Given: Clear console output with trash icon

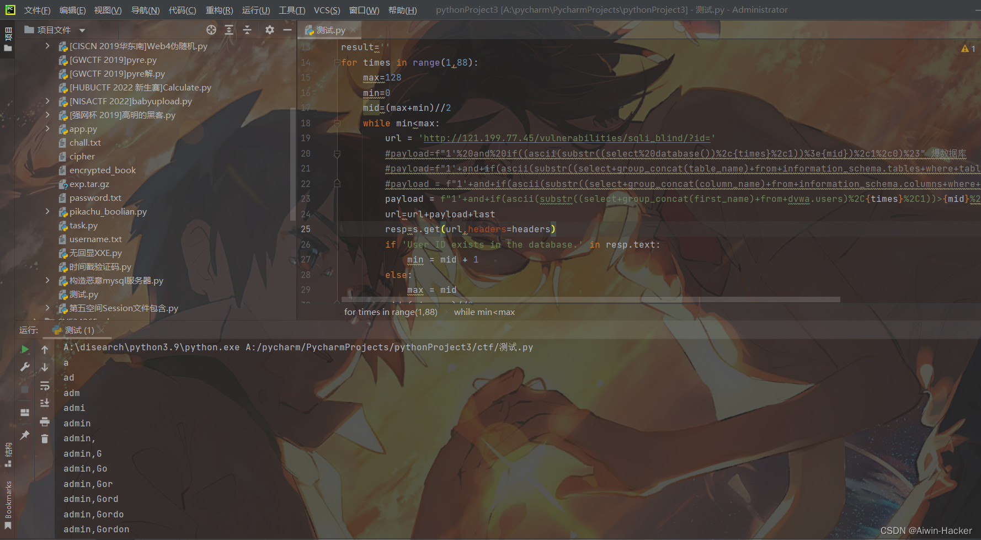Looking at the screenshot, I should click(x=45, y=439).
